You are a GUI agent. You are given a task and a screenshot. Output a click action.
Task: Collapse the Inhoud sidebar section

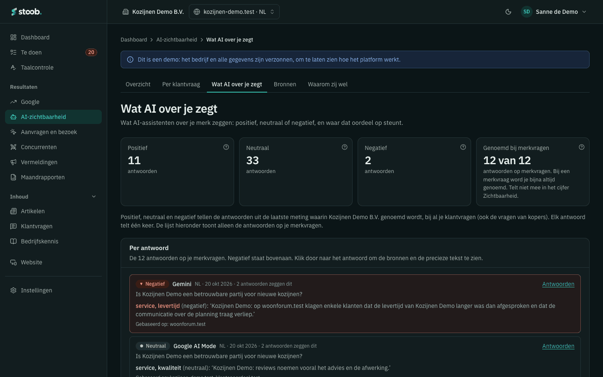pyautogui.click(x=94, y=196)
